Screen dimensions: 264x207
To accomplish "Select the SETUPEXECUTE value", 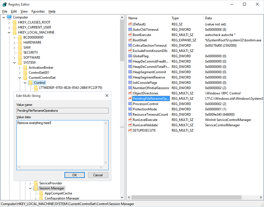I will pyautogui.click(x=144, y=130).
